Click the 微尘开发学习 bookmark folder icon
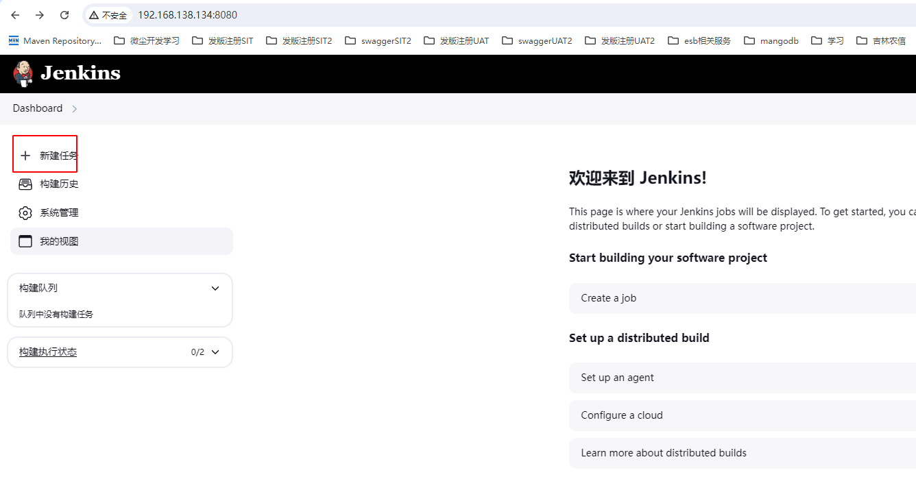This screenshot has height=479, width=916. point(119,40)
